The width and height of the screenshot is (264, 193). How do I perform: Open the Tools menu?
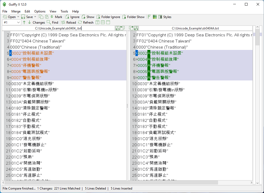[x=64, y=11]
